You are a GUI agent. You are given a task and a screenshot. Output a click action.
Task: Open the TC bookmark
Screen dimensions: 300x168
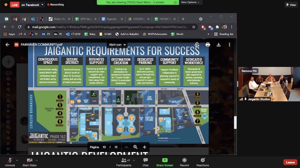(x=34, y=34)
